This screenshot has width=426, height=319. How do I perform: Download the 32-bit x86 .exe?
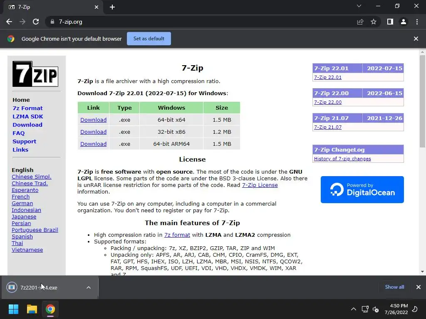pyautogui.click(x=94, y=132)
